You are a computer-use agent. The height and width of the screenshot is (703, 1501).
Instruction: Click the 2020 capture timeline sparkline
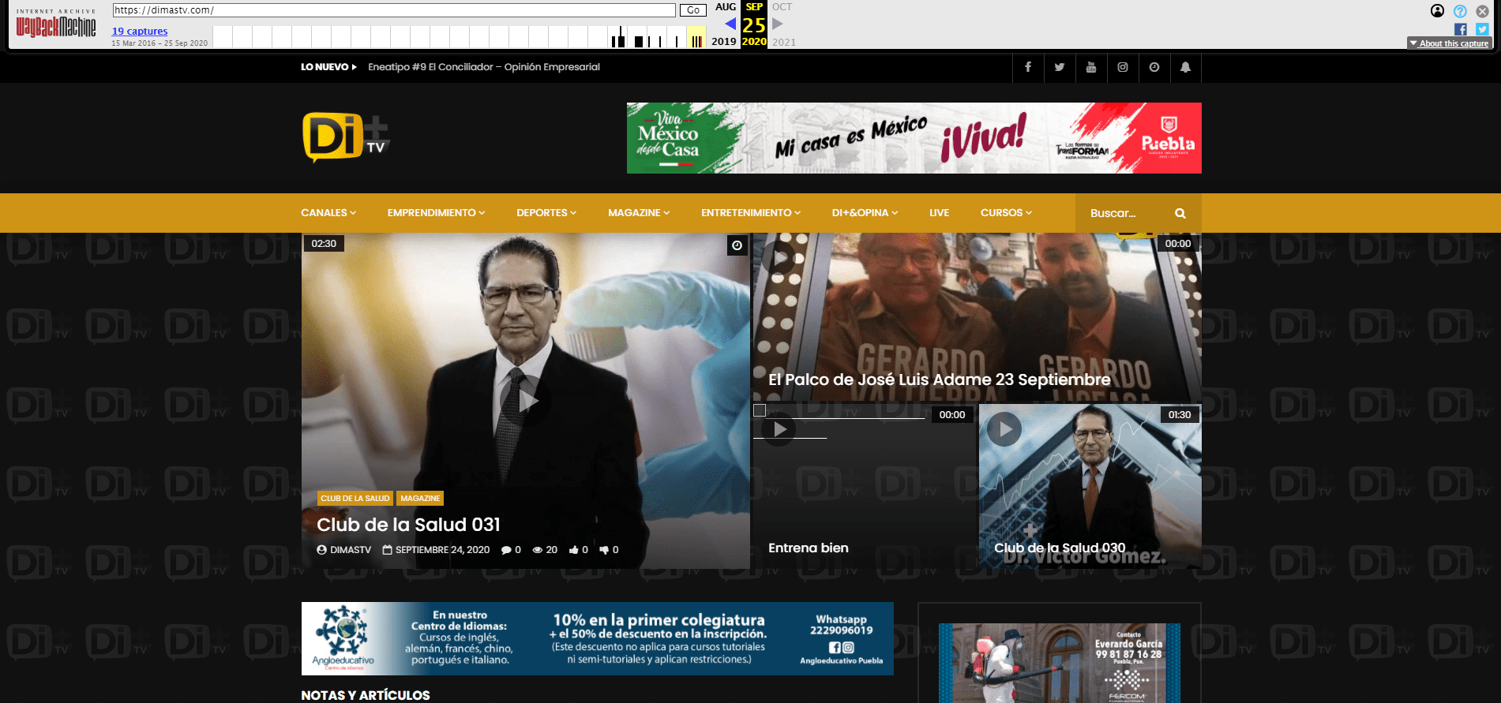[x=696, y=38]
